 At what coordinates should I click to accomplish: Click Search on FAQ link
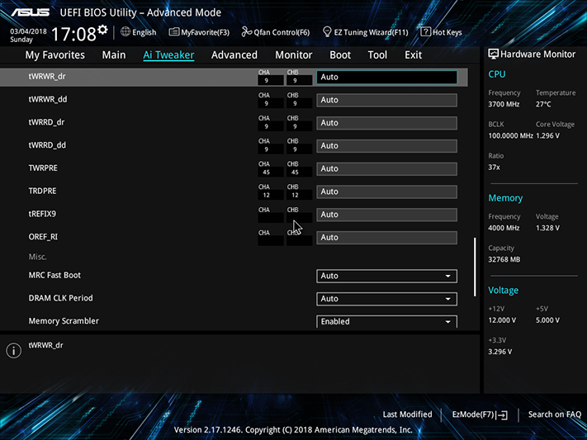coord(555,414)
